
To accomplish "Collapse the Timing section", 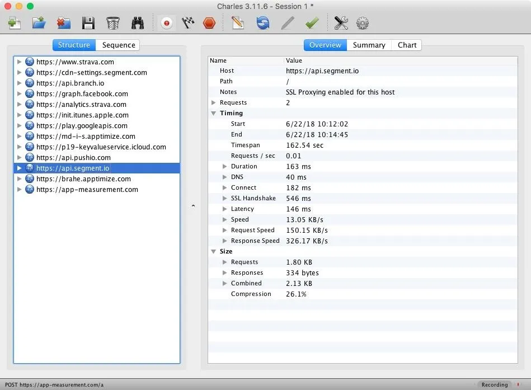I will [213, 113].
